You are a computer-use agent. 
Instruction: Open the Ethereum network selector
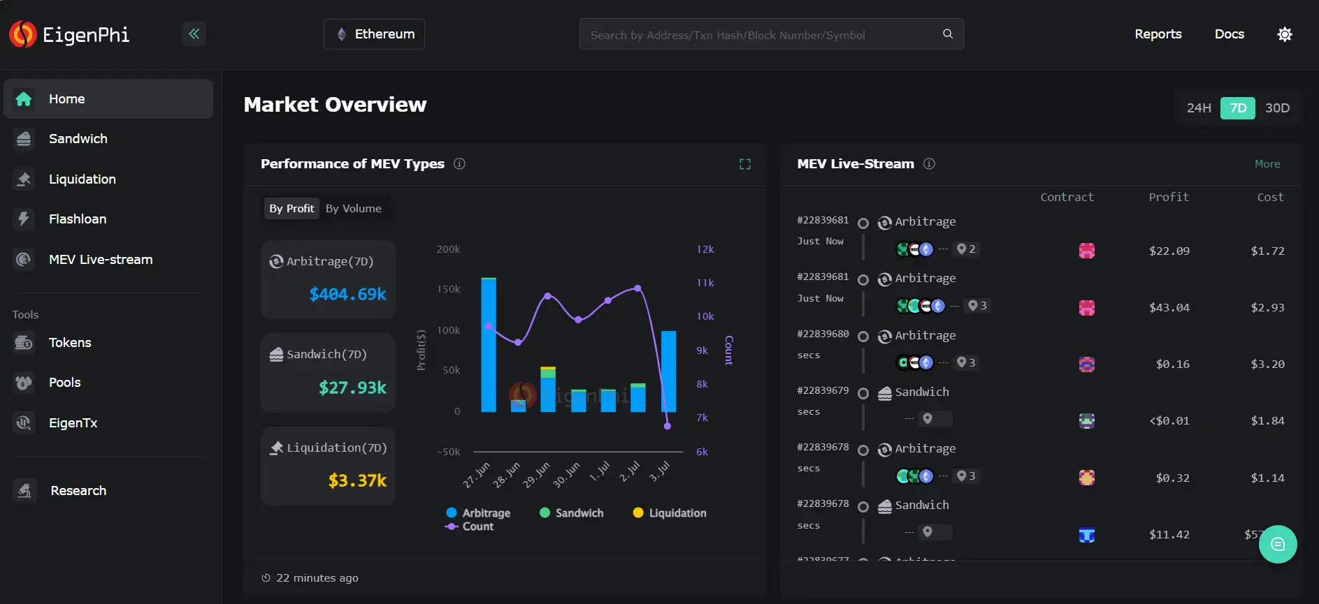point(374,34)
